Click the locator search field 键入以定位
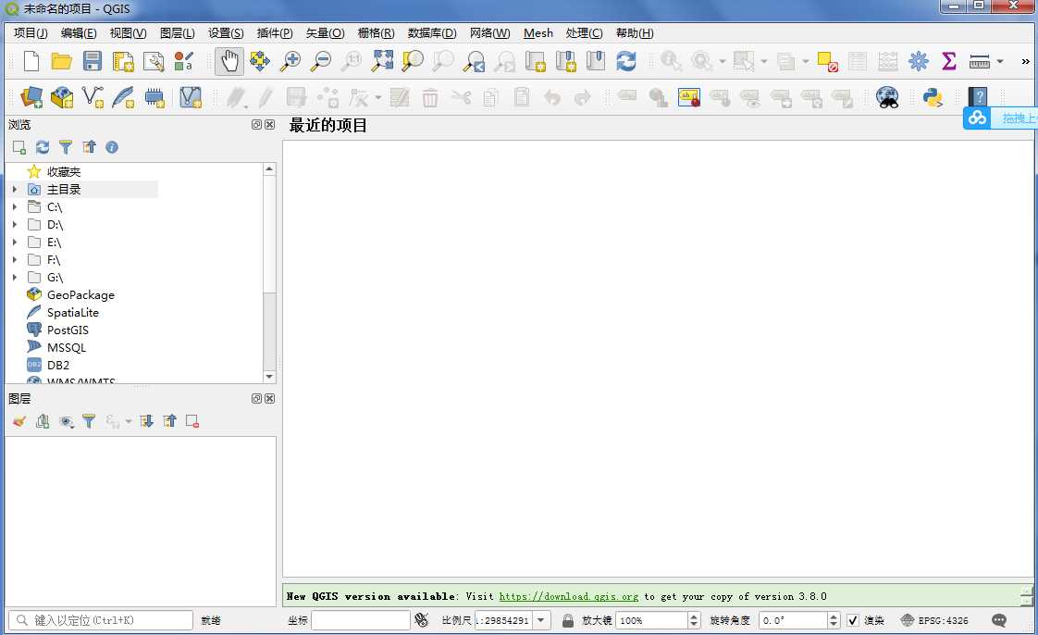1038x635 pixels. tap(101, 620)
